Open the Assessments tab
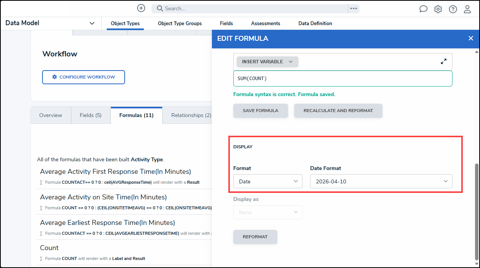Viewport: 480px width, 268px height. (x=265, y=23)
